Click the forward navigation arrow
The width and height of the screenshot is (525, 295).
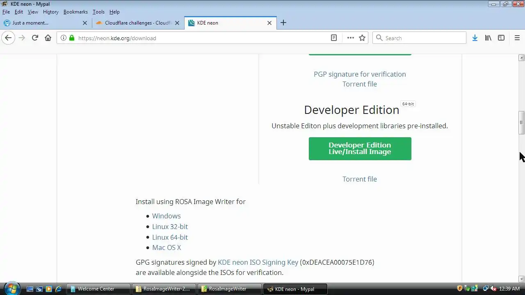click(22, 38)
